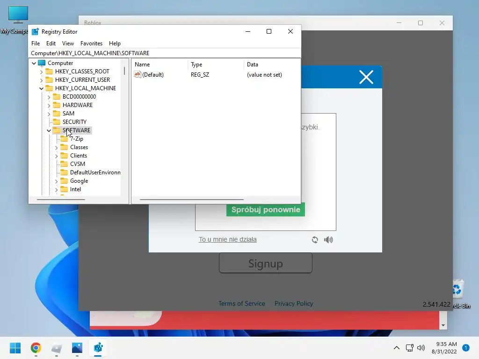Close the blue captcha dialog with X

[366, 77]
